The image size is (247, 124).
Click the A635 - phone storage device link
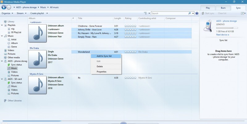coord(226,21)
